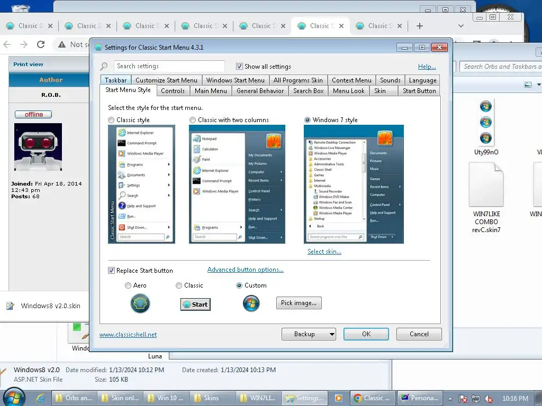Open the Windows Start orb on taskbar

click(x=14, y=398)
